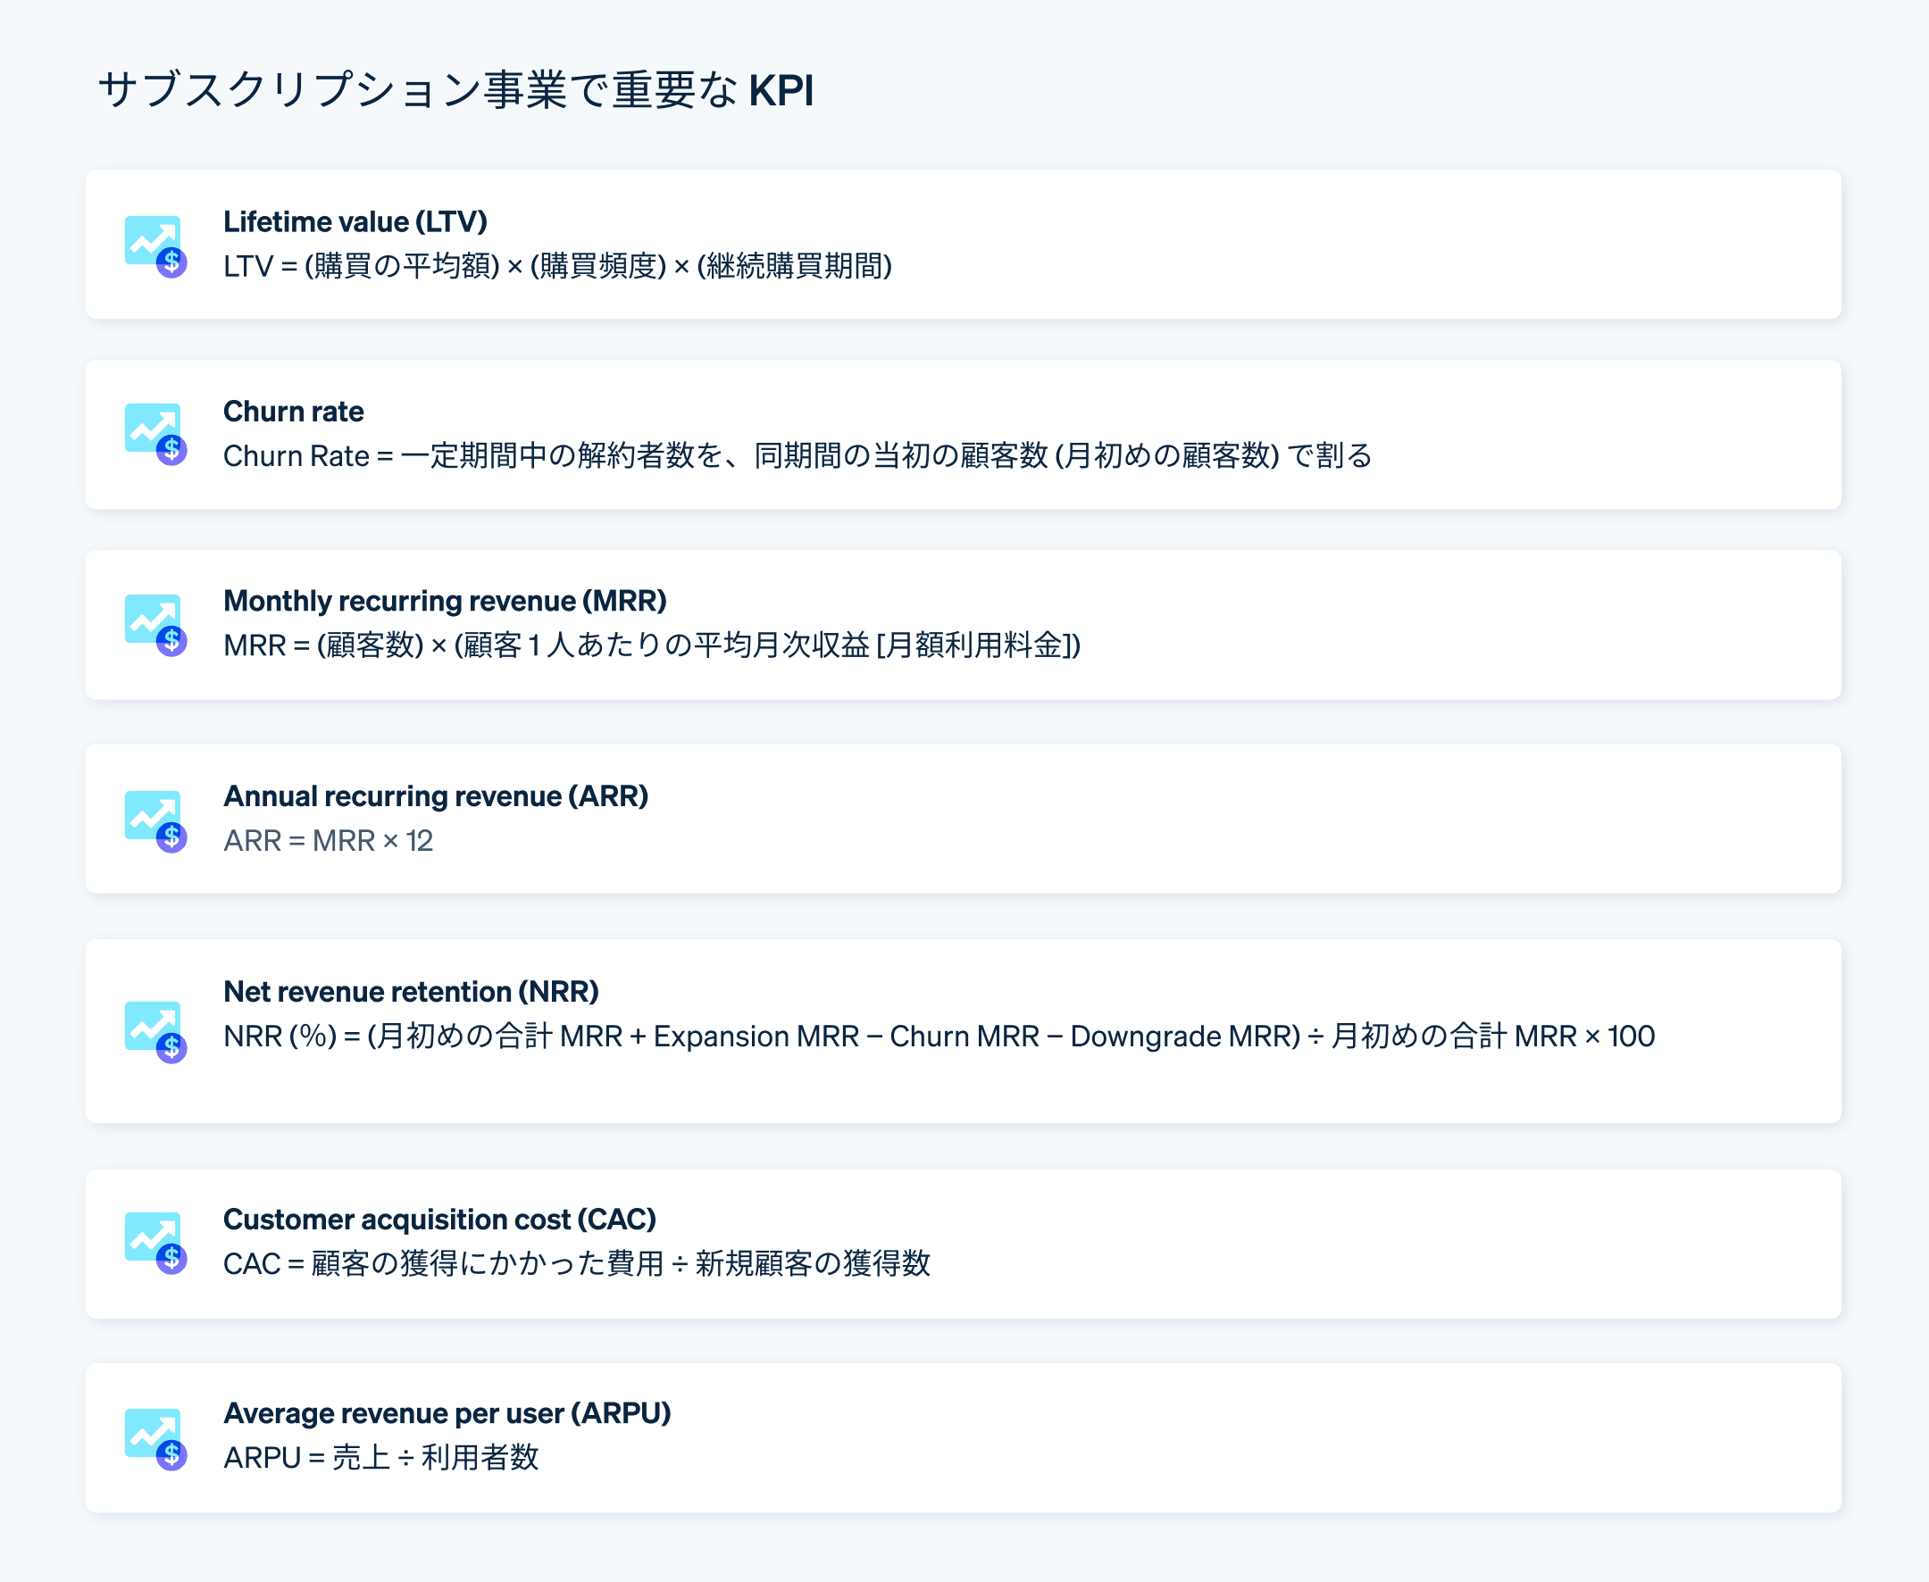Viewport: 1929px width, 1582px height.
Task: Click the chart icon beside Annual recurring revenue
Action: pos(151,818)
